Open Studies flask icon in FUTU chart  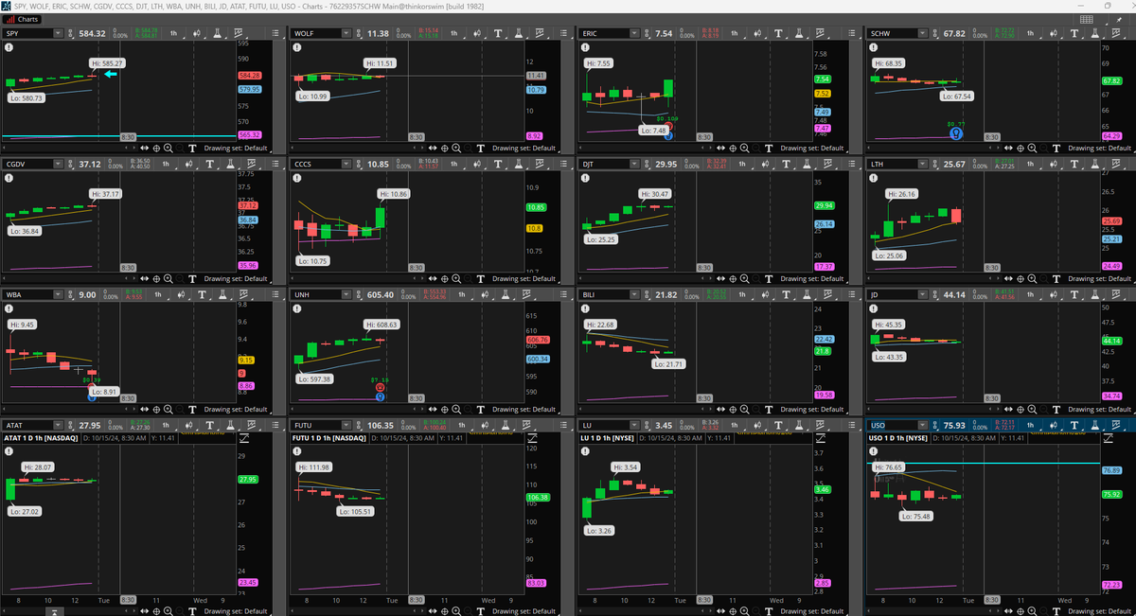505,425
